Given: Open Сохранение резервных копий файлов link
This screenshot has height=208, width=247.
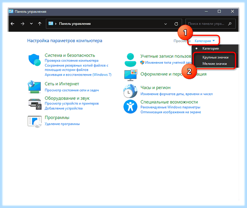Looking at the screenshot, I should 77,67.
